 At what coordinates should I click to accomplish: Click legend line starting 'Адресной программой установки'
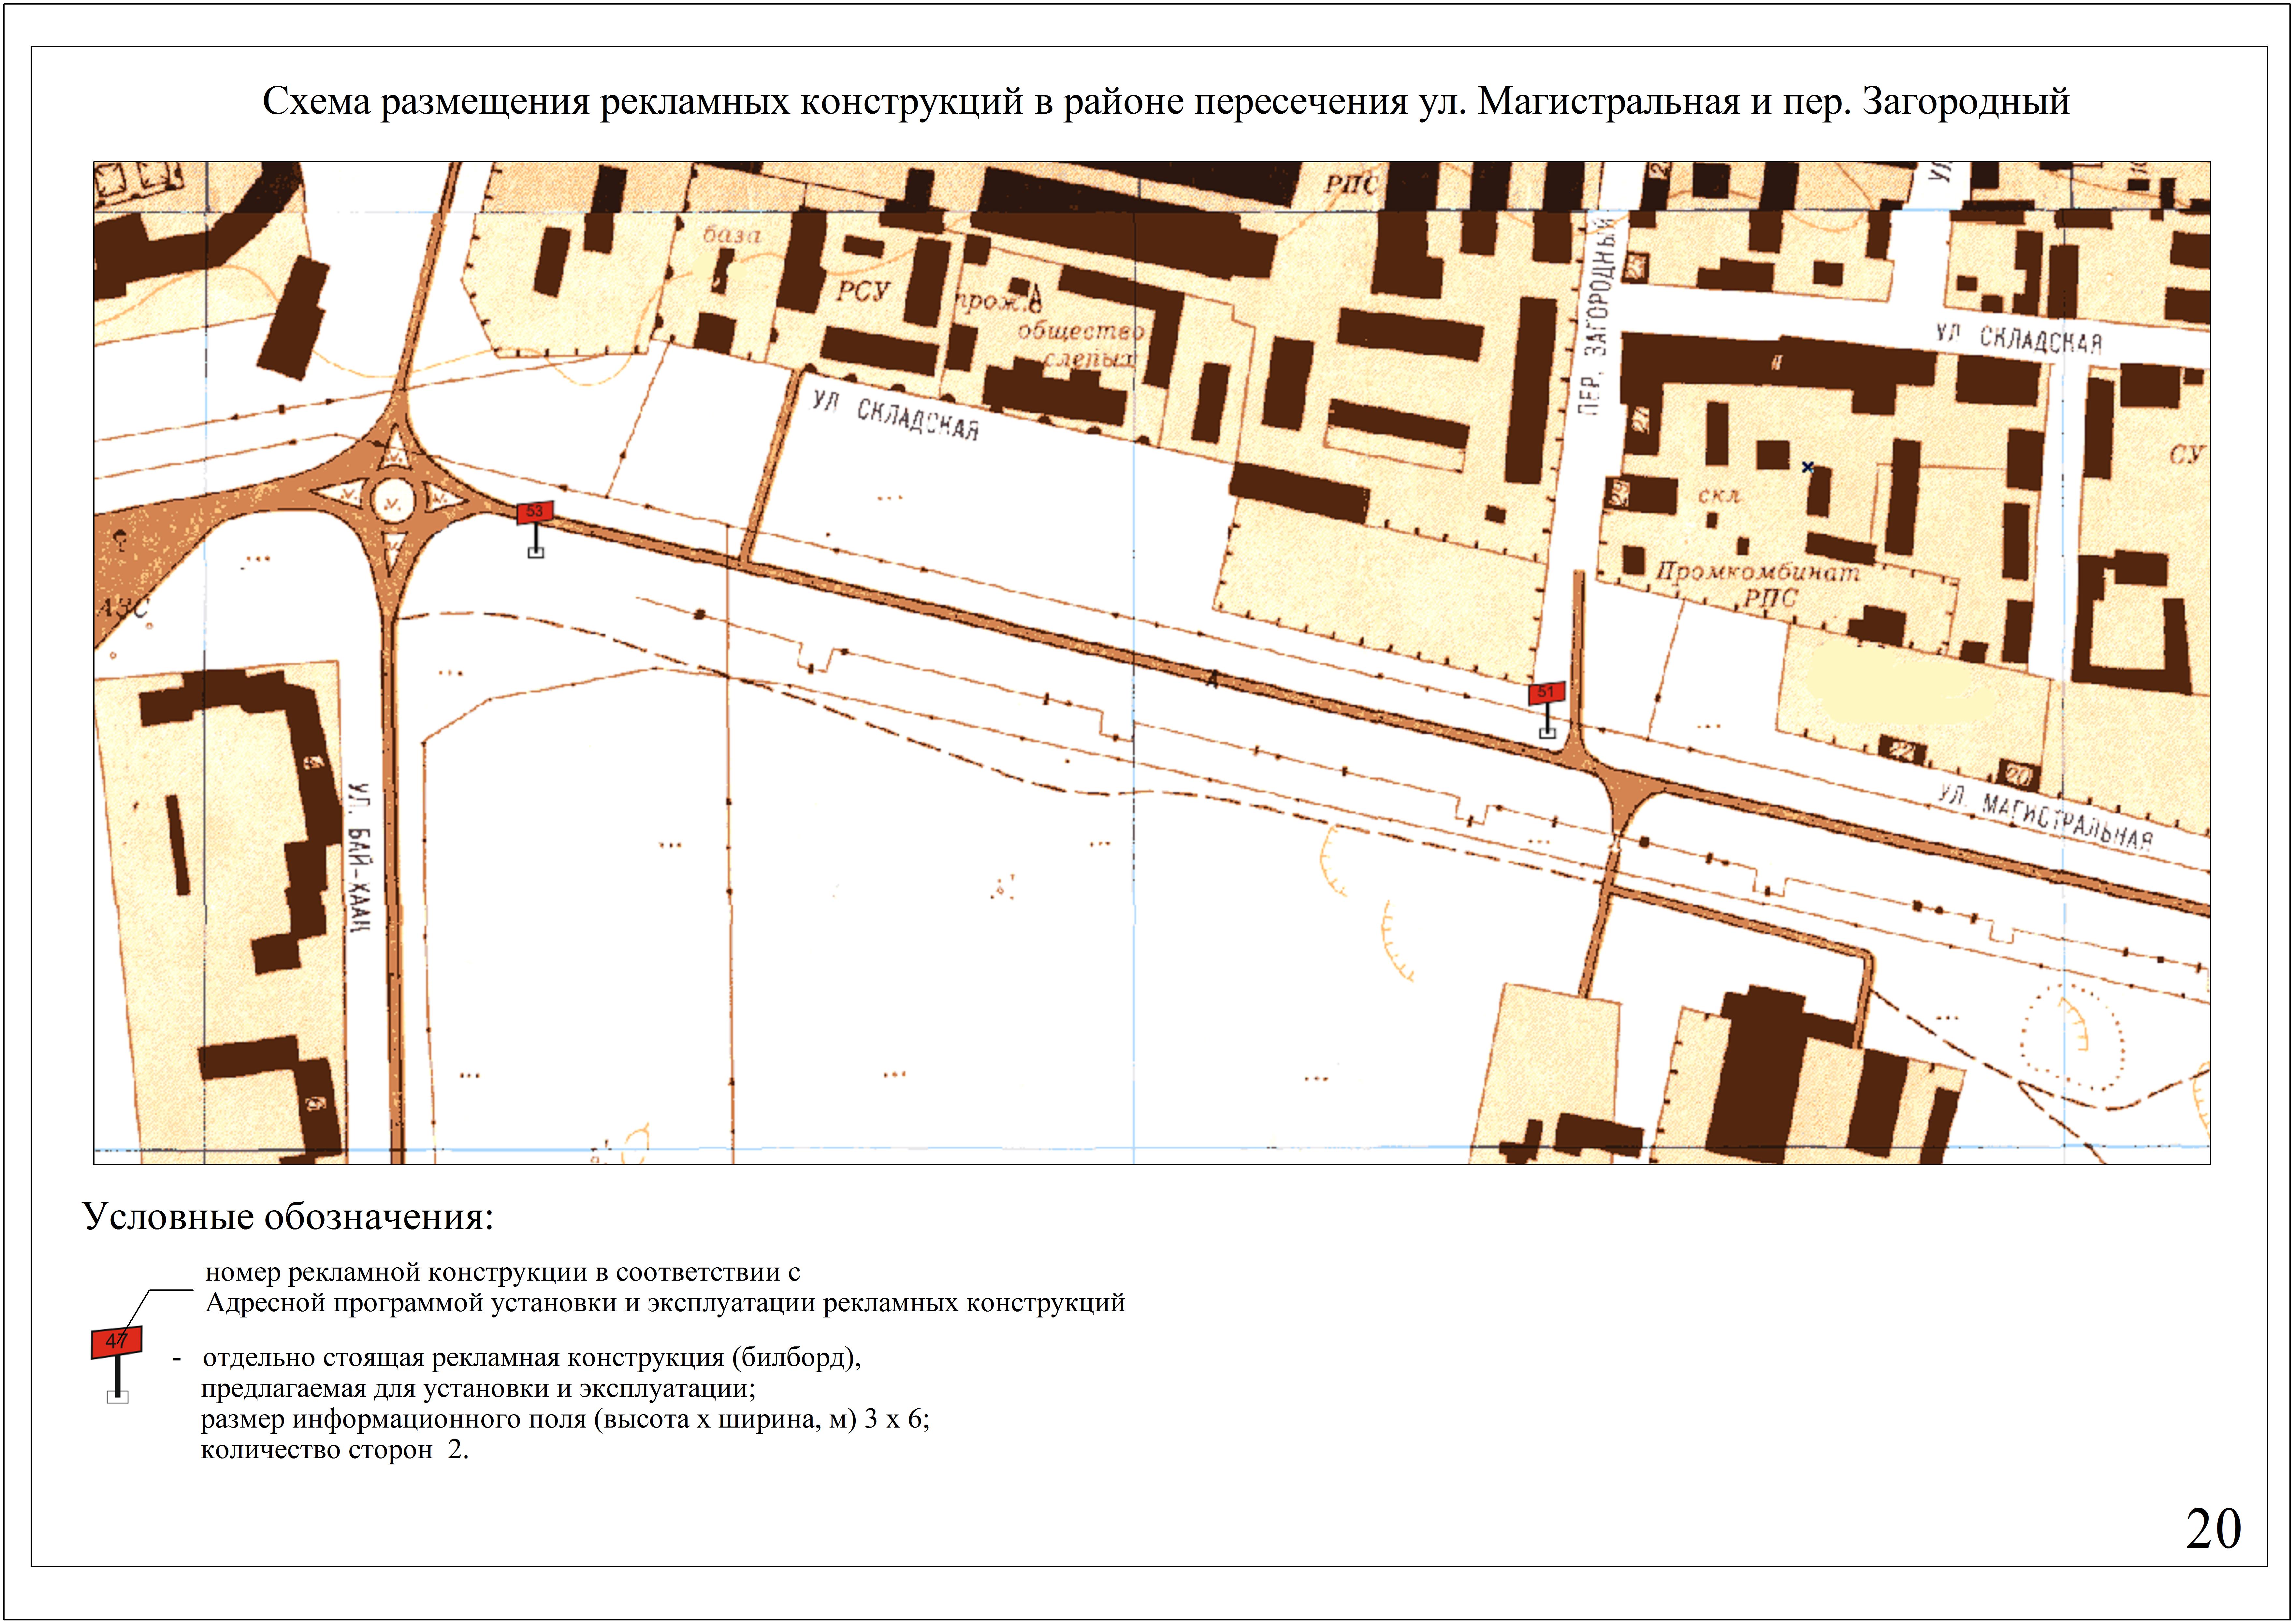pyautogui.click(x=665, y=1303)
